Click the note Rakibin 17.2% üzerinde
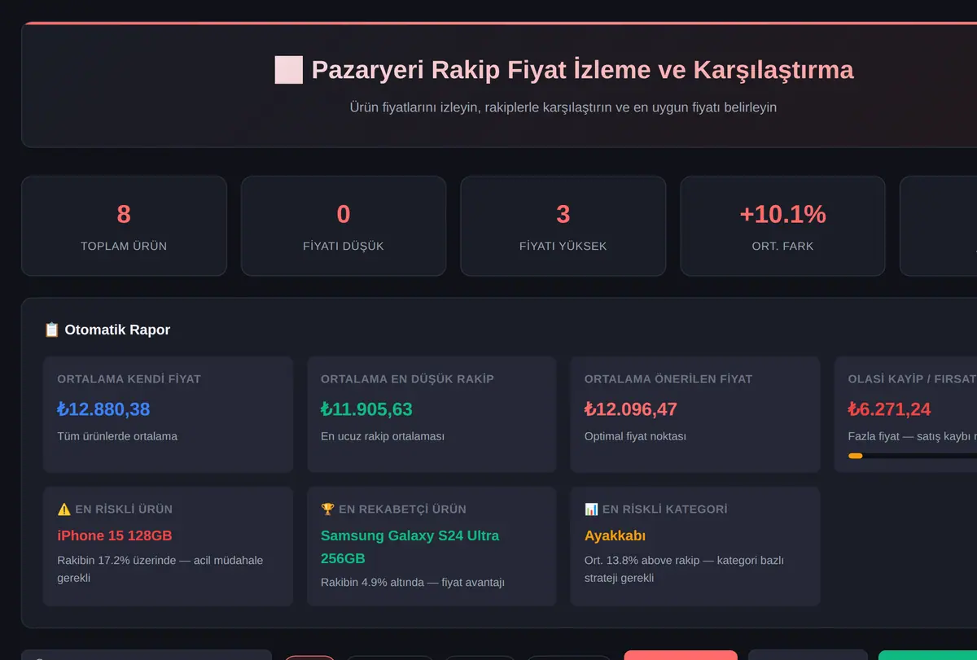 pyautogui.click(x=160, y=569)
